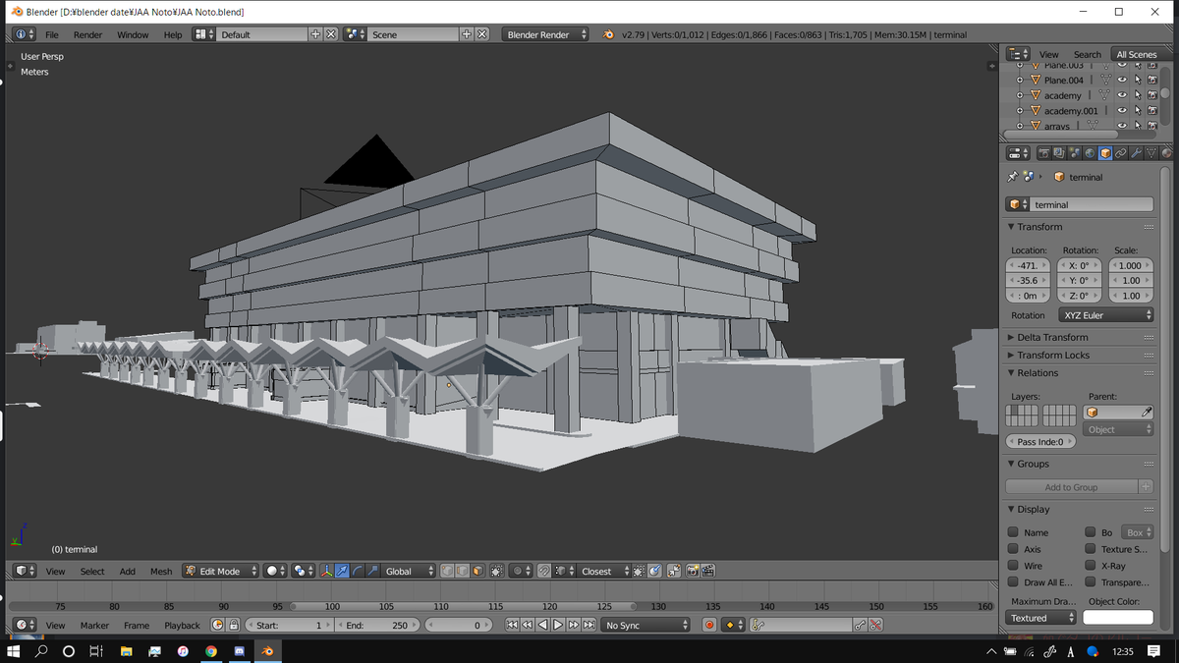This screenshot has width=1179, height=663.
Task: Click the insert keyframe key icon in timeline
Action: point(860,625)
